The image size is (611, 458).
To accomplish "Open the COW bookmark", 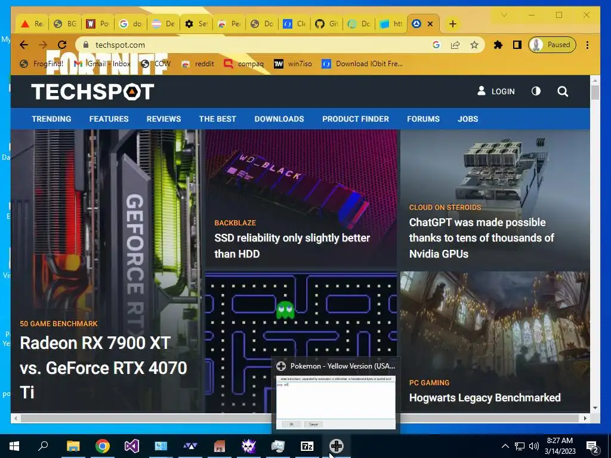I will click(x=156, y=63).
